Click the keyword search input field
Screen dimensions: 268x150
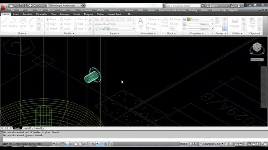coord(183,6)
